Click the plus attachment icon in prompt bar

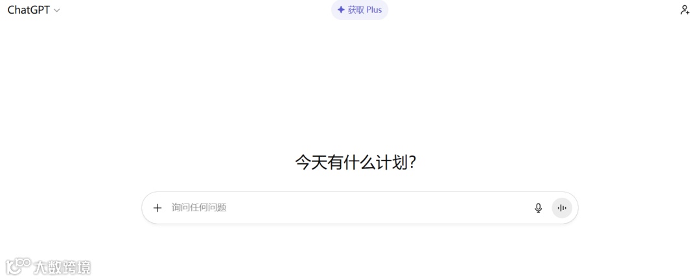point(157,207)
